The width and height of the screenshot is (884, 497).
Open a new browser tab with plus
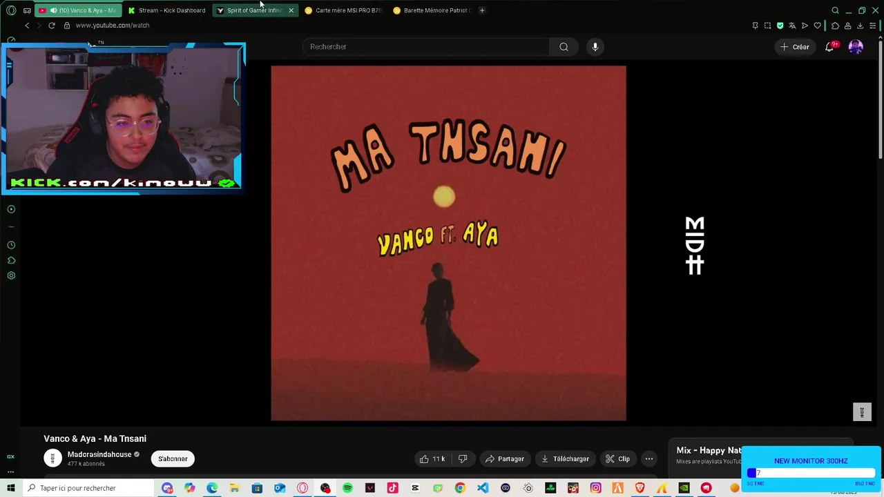(482, 10)
